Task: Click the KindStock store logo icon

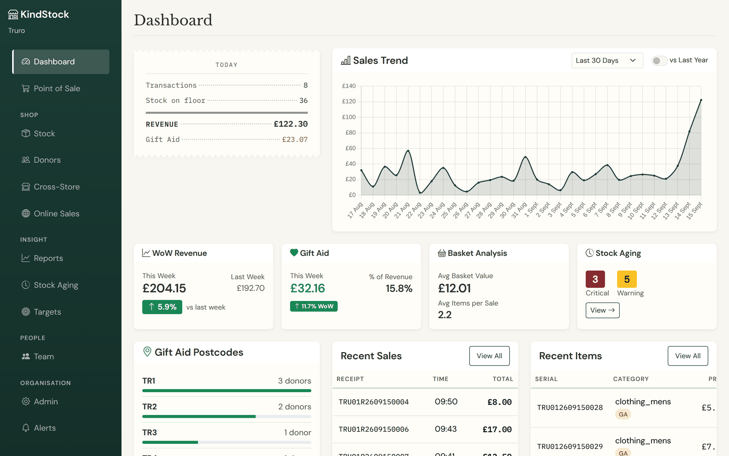Action: pos(13,15)
